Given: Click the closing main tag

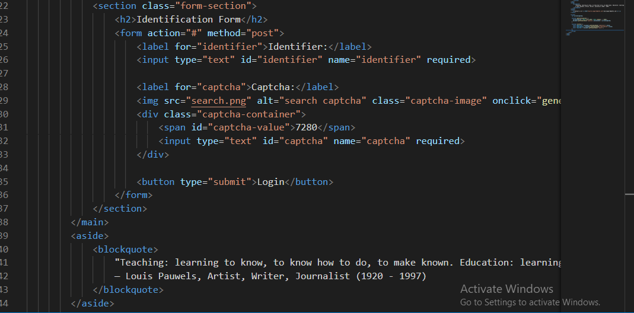Looking at the screenshot, I should tap(90, 222).
